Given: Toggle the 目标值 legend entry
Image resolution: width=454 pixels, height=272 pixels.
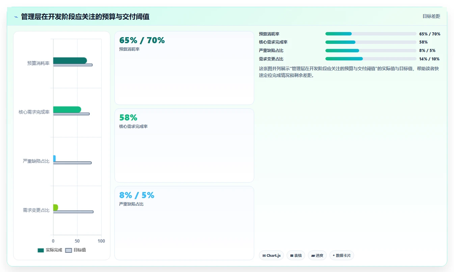Looking at the screenshot, I should (76, 250).
